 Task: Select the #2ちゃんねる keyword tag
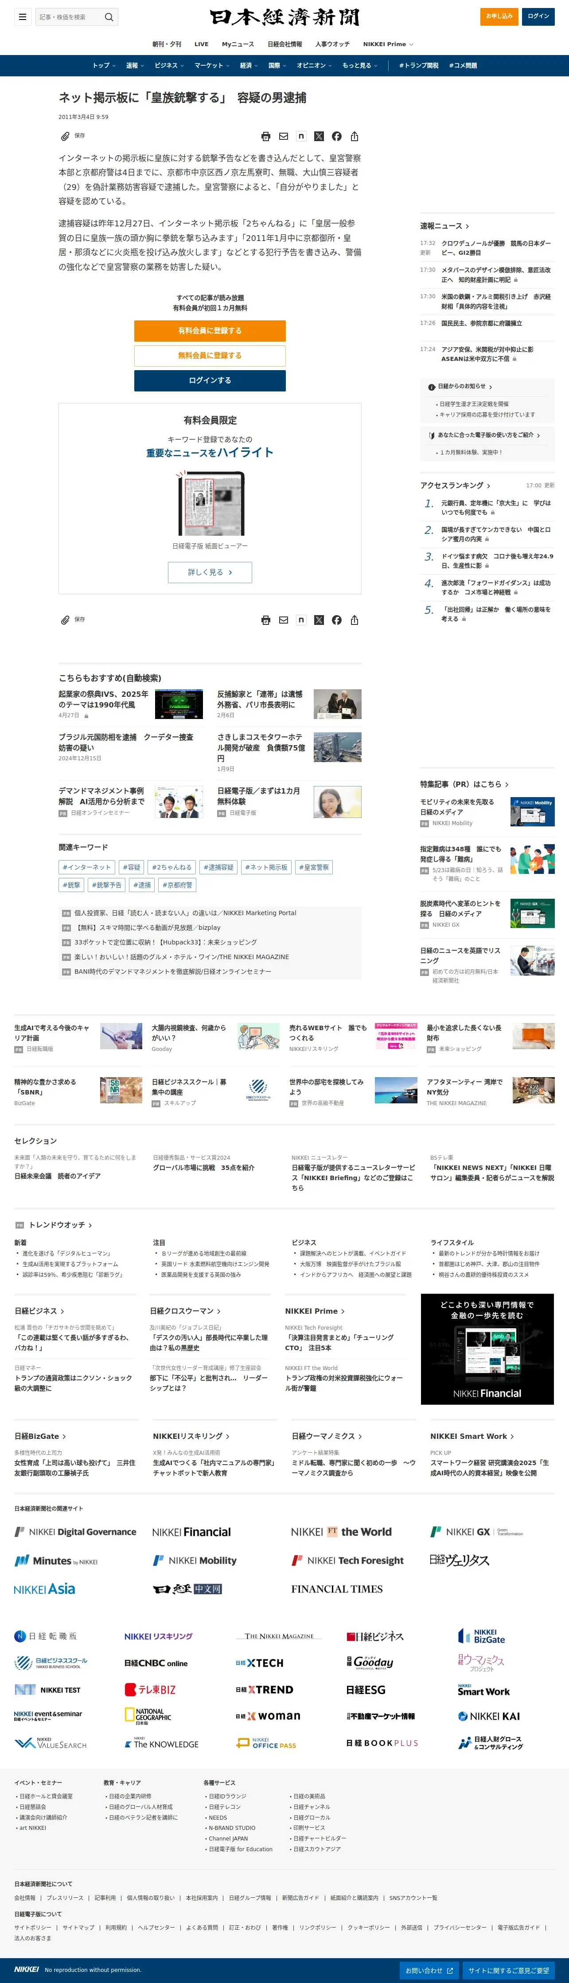tap(172, 868)
